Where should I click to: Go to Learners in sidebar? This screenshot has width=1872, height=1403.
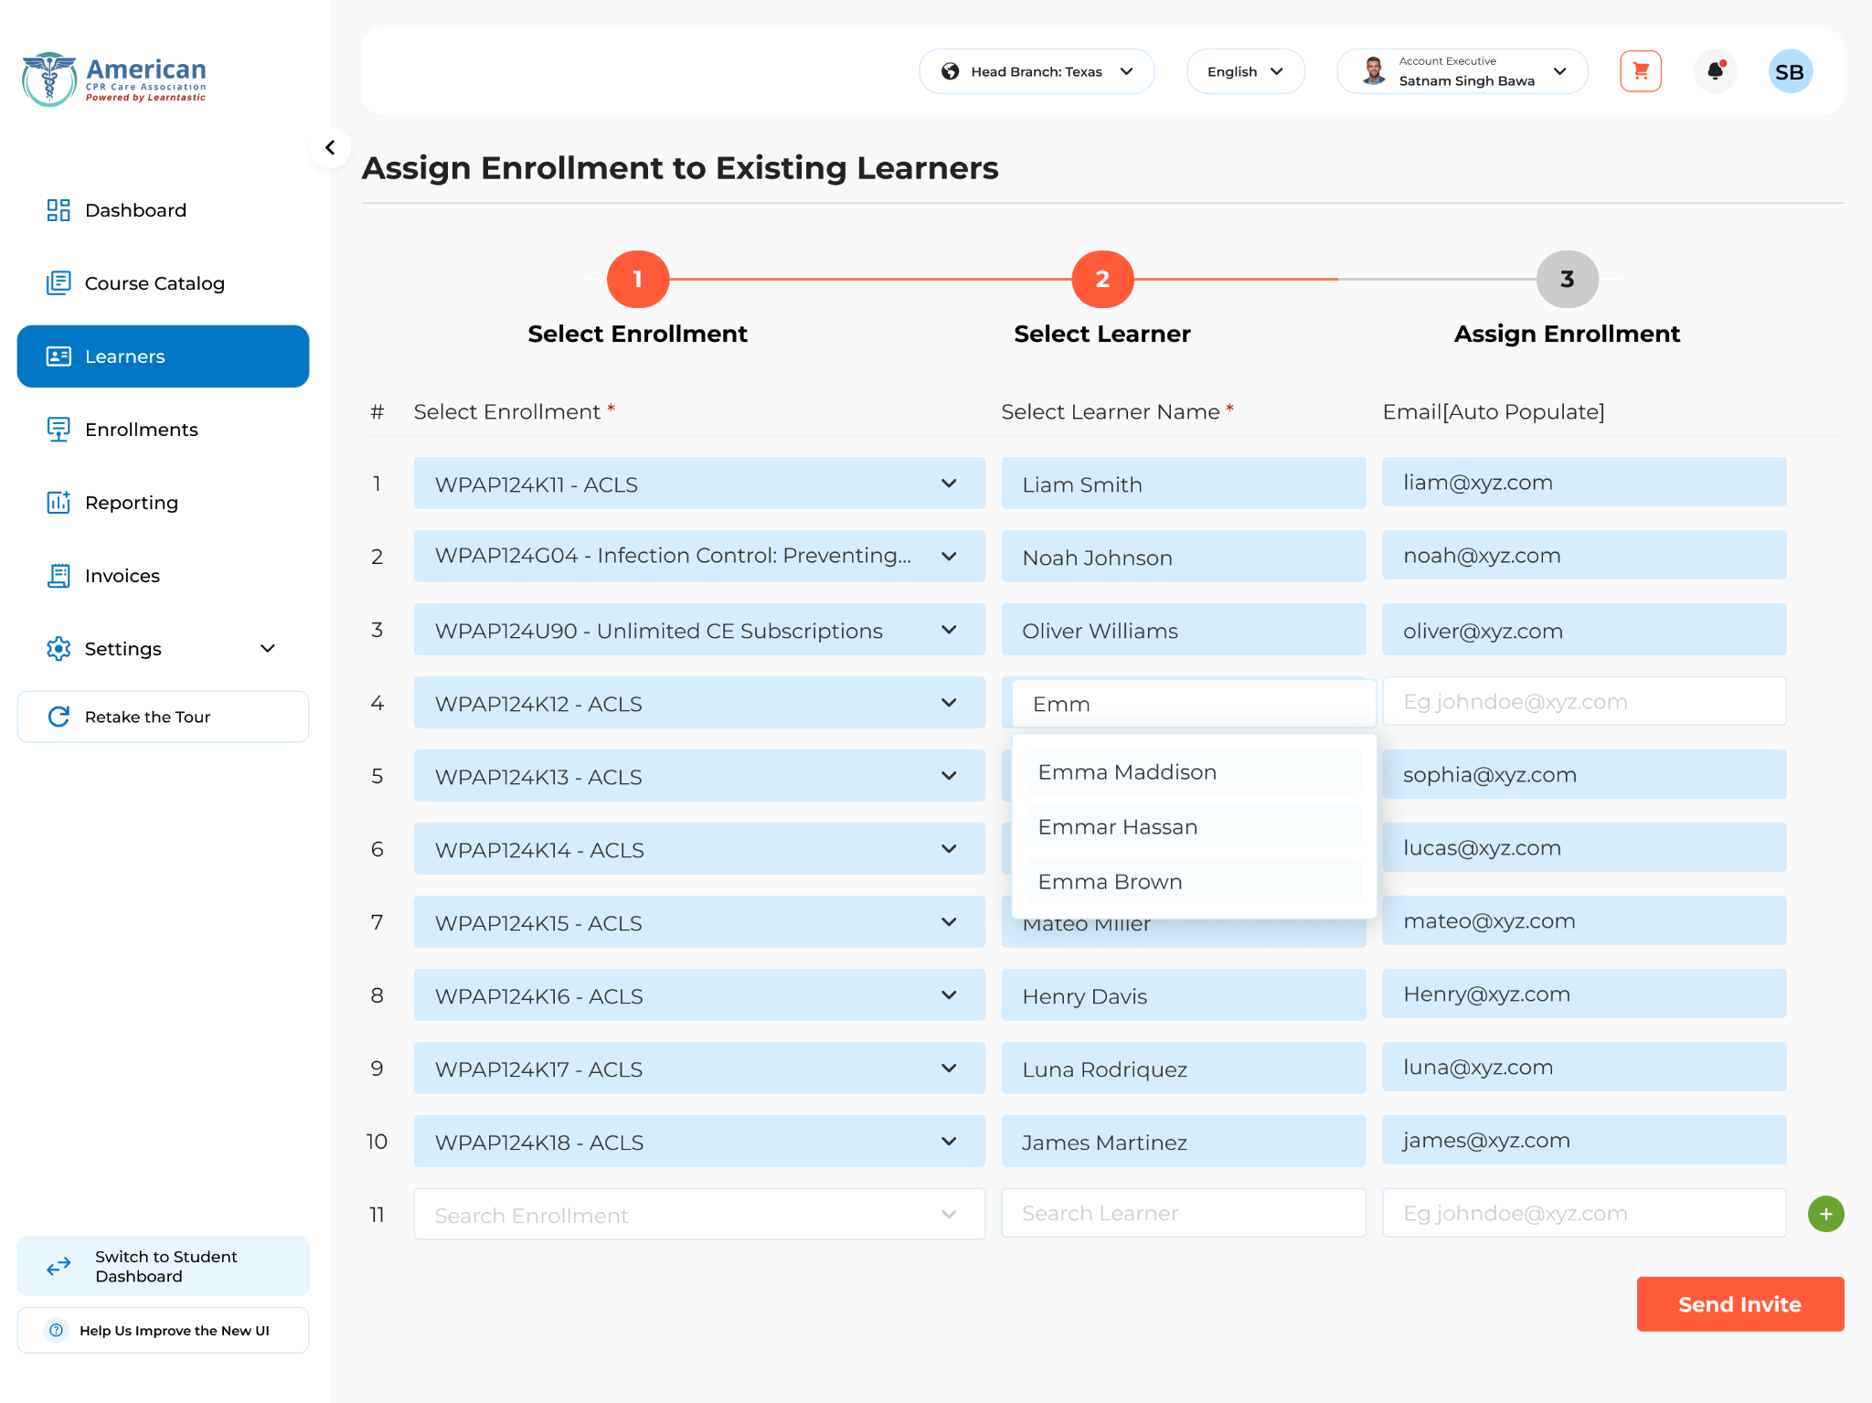163,356
